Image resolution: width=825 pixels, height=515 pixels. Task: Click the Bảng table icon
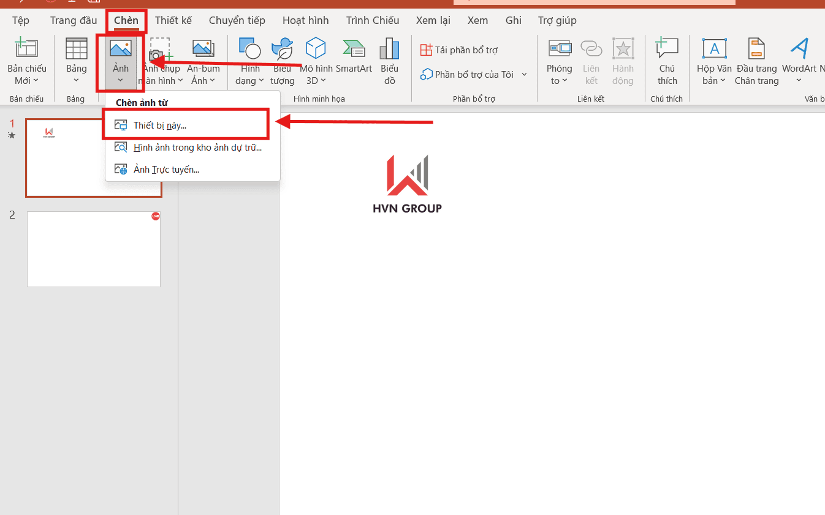pyautogui.click(x=77, y=49)
